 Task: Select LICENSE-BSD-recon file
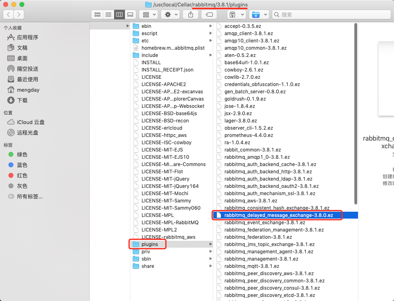(172, 121)
